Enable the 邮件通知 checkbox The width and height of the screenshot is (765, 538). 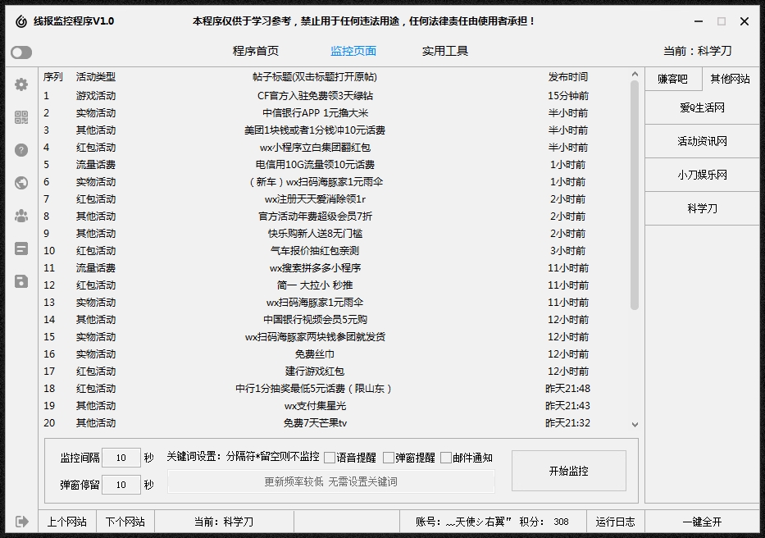pos(445,456)
